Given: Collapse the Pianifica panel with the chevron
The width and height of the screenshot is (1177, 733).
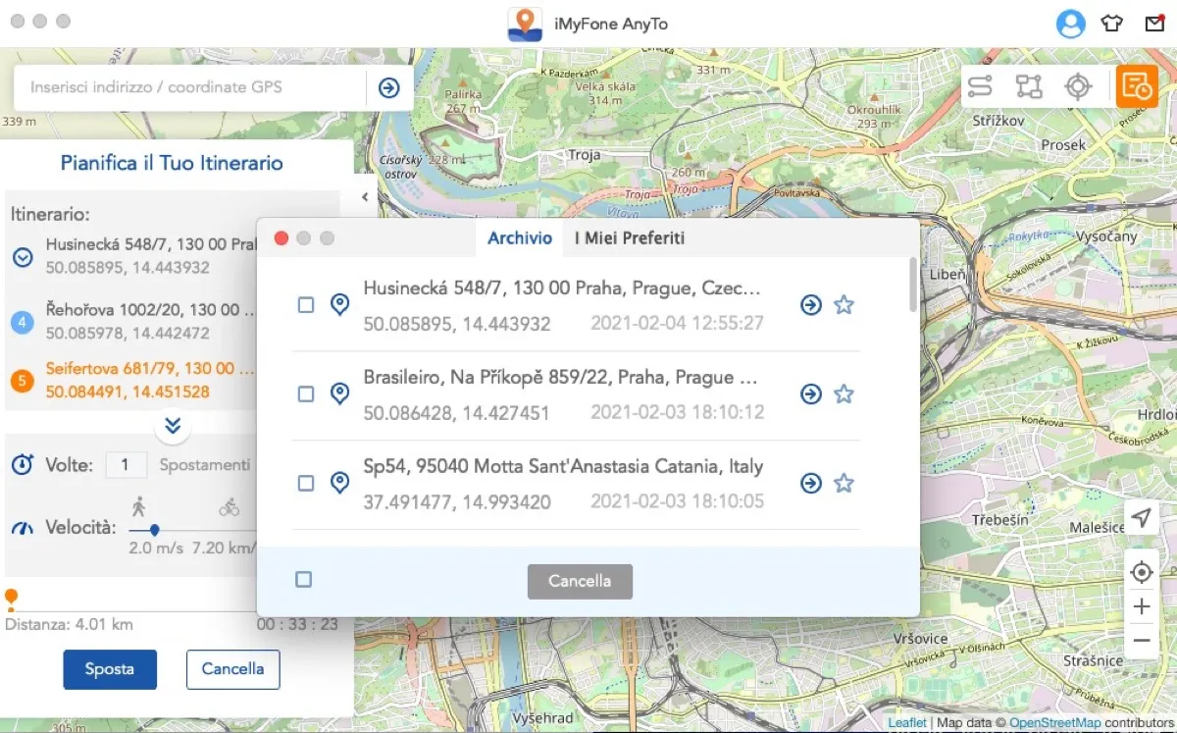Looking at the screenshot, I should pyautogui.click(x=365, y=196).
